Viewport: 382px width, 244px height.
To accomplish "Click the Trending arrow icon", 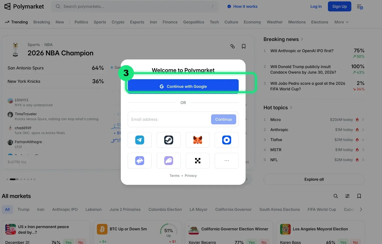I will (x=7, y=22).
